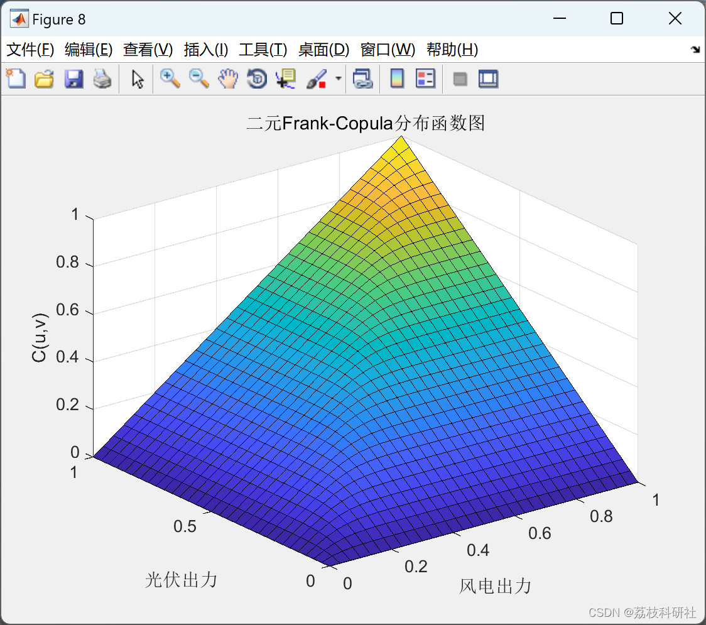This screenshot has height=625, width=706.
Task: Click the Link Plot icon
Action: 363,79
